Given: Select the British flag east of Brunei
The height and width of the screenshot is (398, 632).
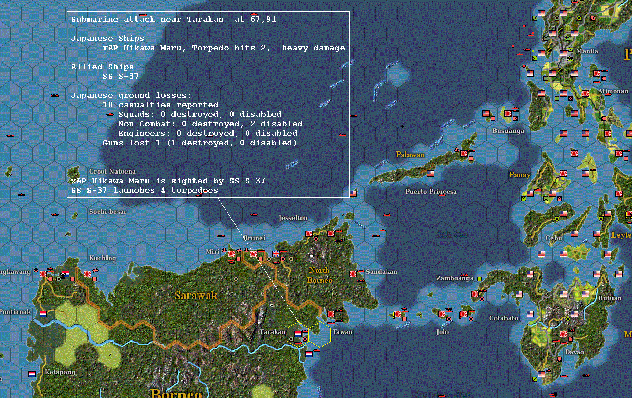Looking at the screenshot, I should pyautogui.click(x=275, y=254).
